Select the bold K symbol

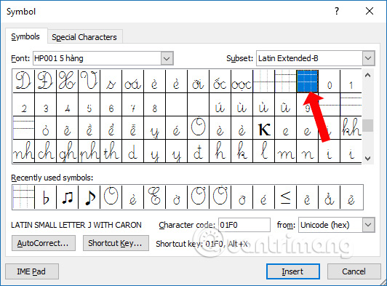pyautogui.click(x=263, y=127)
